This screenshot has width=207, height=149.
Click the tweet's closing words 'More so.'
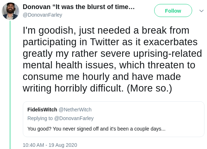tap(149, 88)
